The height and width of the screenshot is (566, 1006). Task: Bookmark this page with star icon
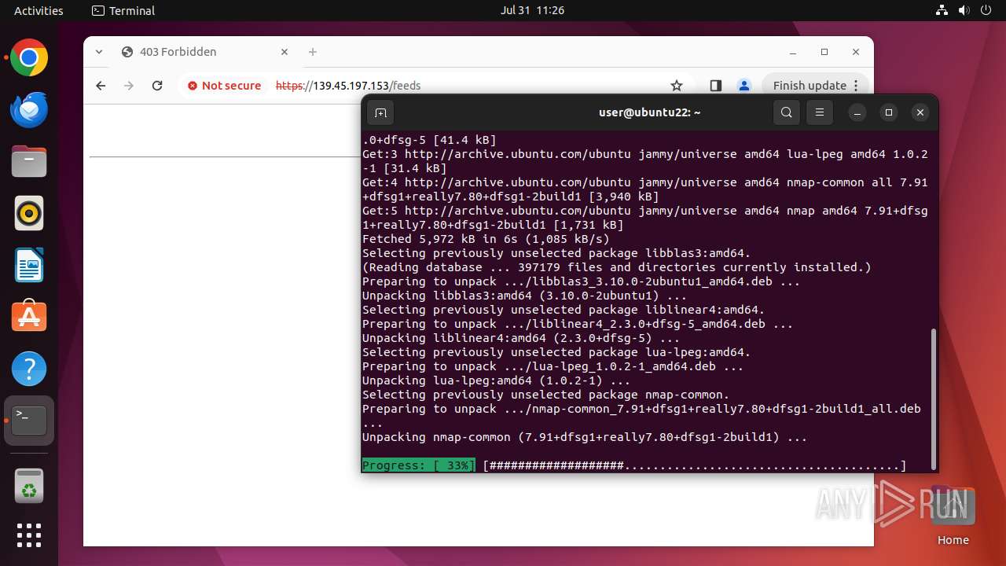point(677,86)
